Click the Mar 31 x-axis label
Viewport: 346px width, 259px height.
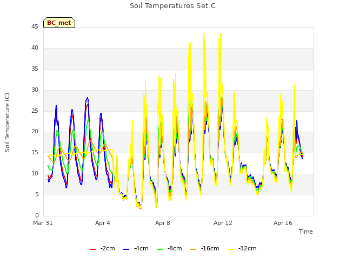point(43,223)
